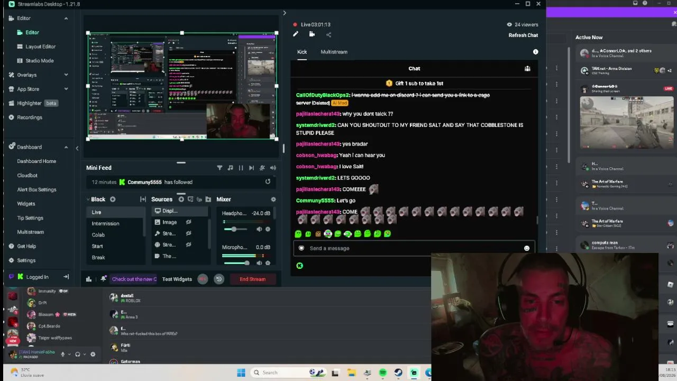Open the Layout Editor
Viewport: 677px width, 381px height.
tap(40, 47)
